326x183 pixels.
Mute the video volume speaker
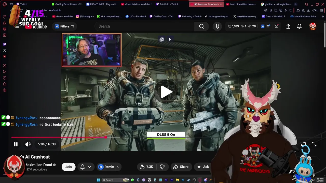click(28, 144)
